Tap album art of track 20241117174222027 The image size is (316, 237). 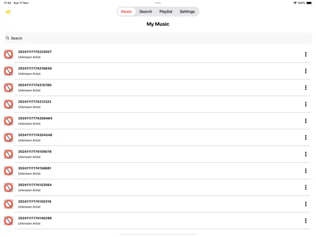click(x=8, y=54)
